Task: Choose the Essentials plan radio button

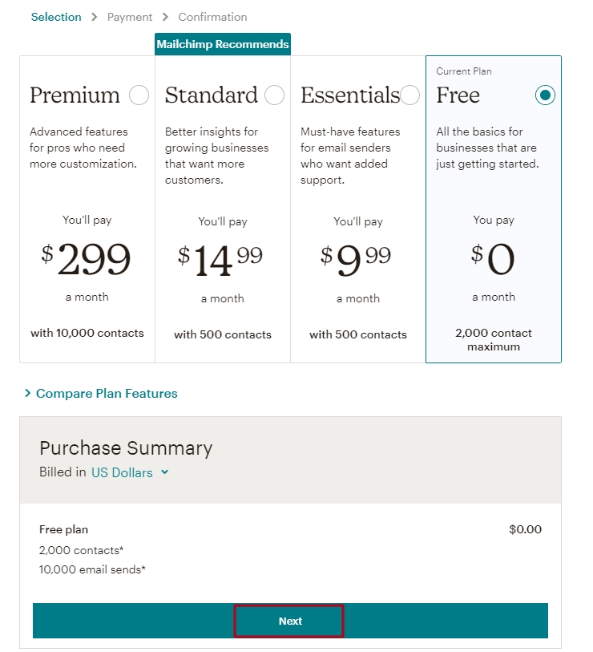Action: tap(410, 95)
